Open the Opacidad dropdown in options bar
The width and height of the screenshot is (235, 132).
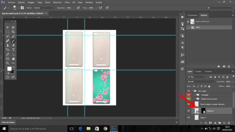tap(74, 8)
